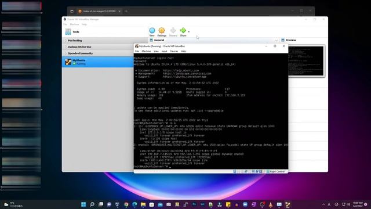Open View menu in MyUbuntu VM window

pyautogui.click(x=156, y=51)
